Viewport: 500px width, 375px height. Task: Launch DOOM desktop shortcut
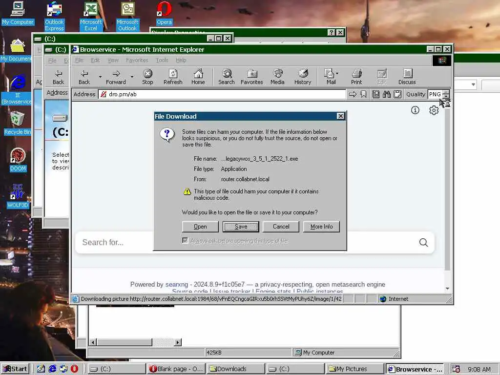click(x=18, y=160)
